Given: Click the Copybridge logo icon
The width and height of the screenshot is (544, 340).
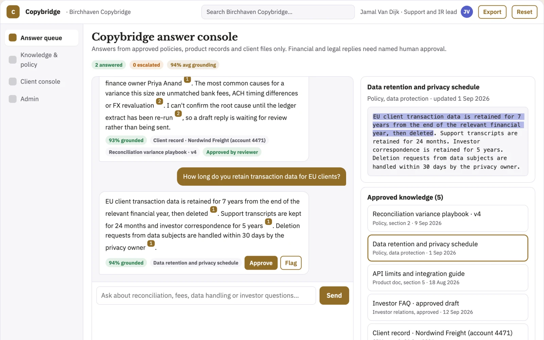Looking at the screenshot, I should (13, 12).
